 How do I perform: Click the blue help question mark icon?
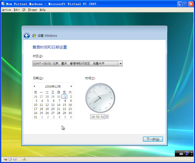pyautogui.click(x=186, y=153)
